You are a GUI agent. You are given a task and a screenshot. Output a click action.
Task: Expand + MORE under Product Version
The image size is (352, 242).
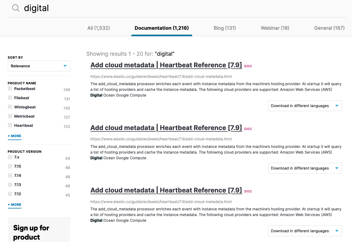click(14, 205)
